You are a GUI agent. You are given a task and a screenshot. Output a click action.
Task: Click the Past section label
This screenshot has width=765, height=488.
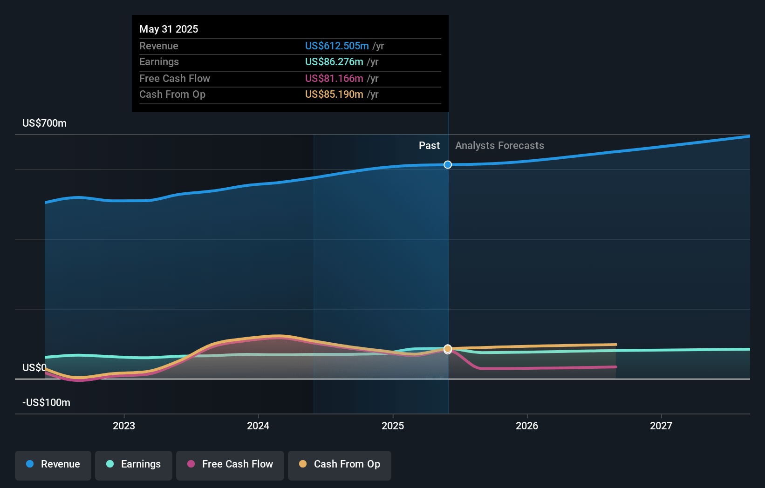(x=429, y=146)
